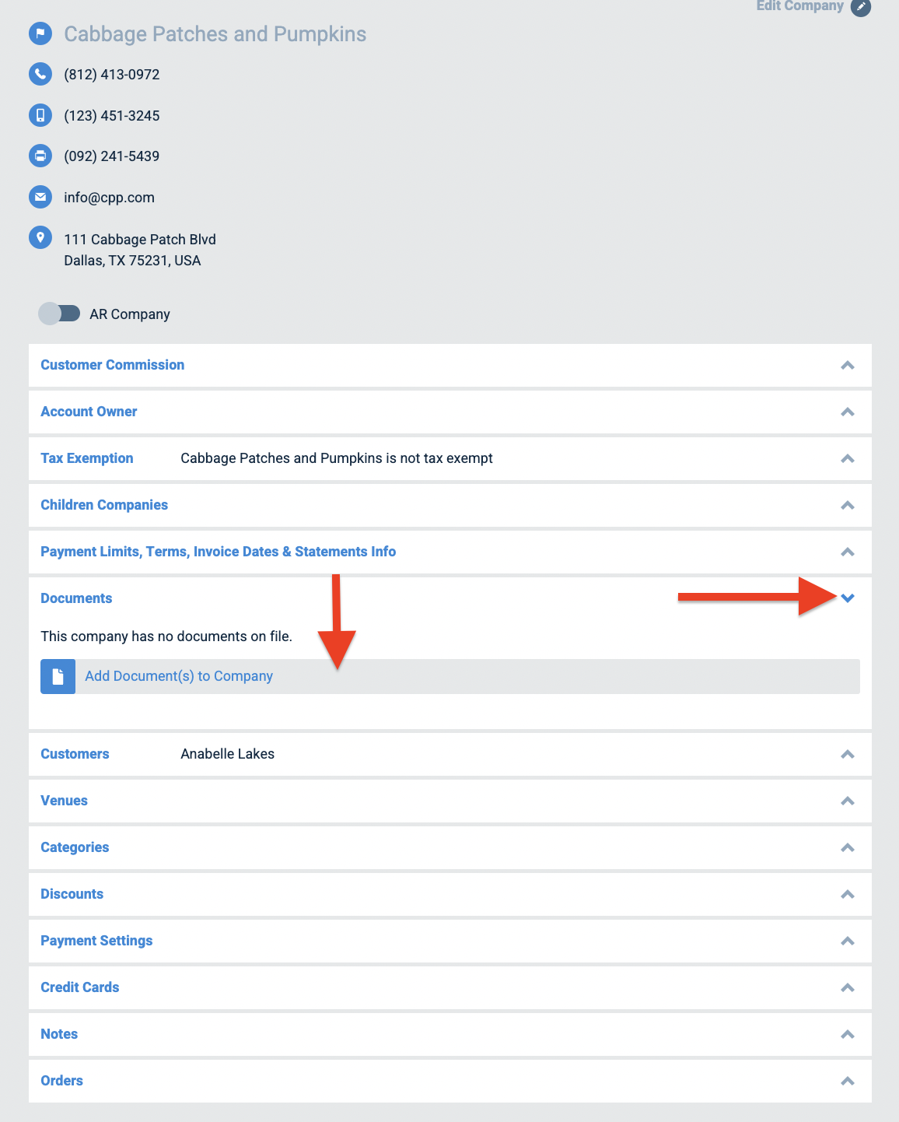Collapse the Documents section chevron
Image resolution: width=899 pixels, height=1122 pixels.
pos(848,598)
